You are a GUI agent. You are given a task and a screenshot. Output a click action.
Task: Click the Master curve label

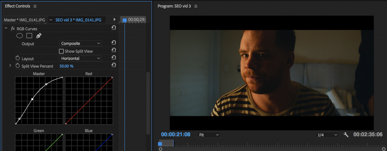click(39, 74)
